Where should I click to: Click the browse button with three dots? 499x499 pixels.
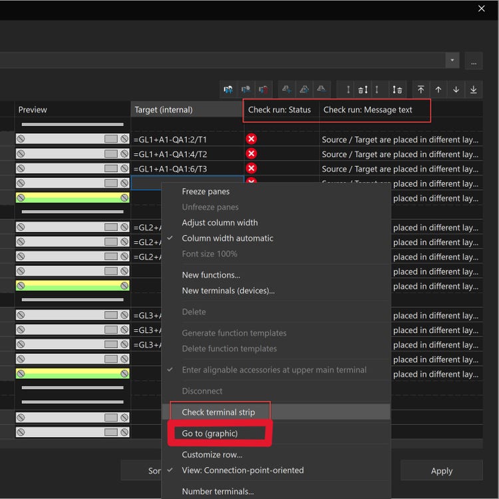[x=474, y=60]
